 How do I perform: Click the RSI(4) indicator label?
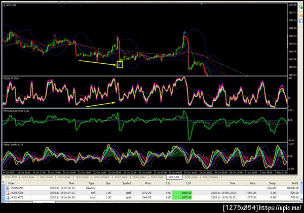pyautogui.click(x=11, y=78)
